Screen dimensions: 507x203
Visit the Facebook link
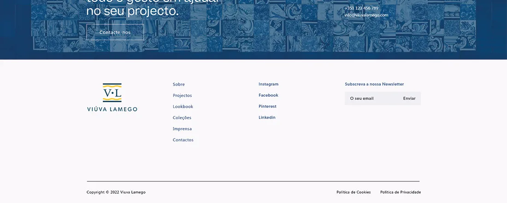tap(268, 95)
